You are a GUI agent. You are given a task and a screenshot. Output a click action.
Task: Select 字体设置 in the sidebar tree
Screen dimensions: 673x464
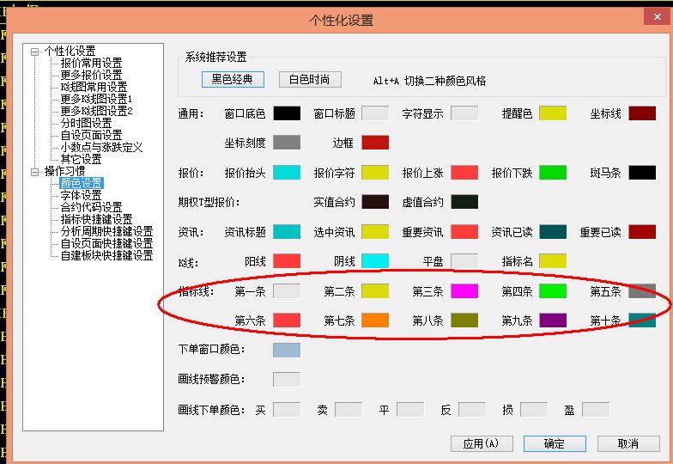click(81, 196)
